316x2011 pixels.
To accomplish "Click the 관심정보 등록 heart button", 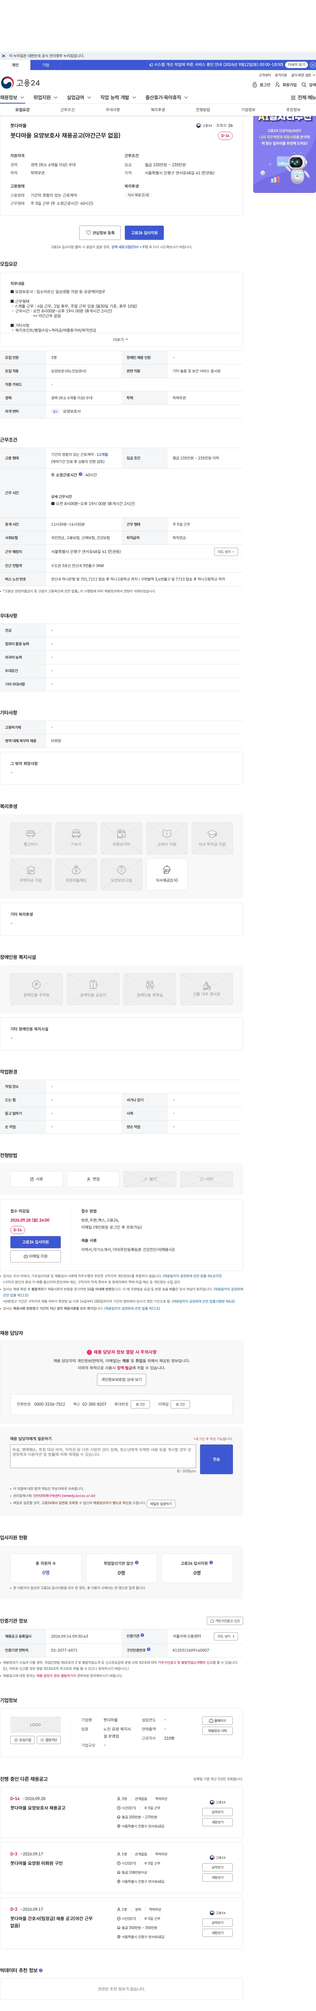I will (100, 233).
